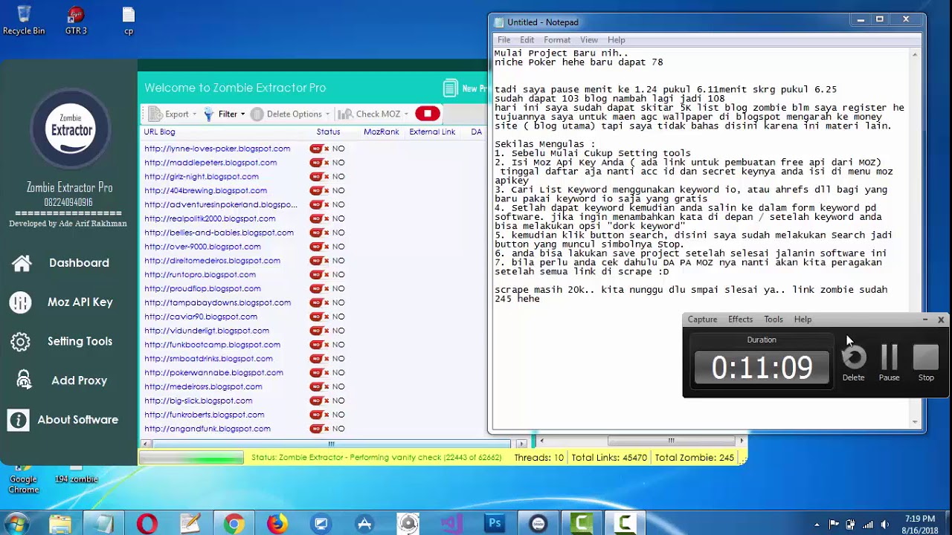Screen dimensions: 952x535
Task: Open Notepad's Format menu
Action: (557, 40)
